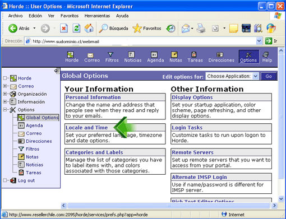Click the Print icon

201,29
